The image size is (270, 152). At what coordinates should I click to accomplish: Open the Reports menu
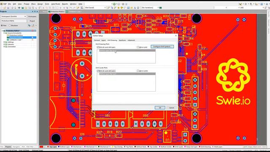click(65, 4)
